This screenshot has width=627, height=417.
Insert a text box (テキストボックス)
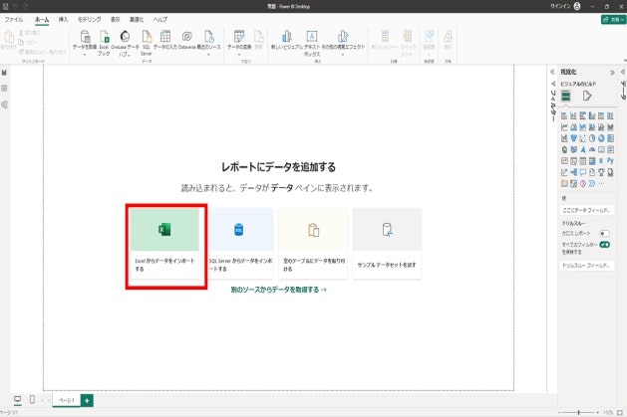tap(312, 43)
